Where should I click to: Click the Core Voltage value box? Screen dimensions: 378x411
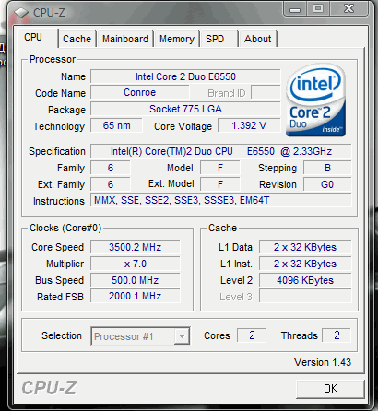(x=249, y=125)
